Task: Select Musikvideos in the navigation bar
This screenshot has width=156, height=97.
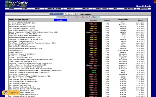Action: pyautogui.click(x=129, y=9)
